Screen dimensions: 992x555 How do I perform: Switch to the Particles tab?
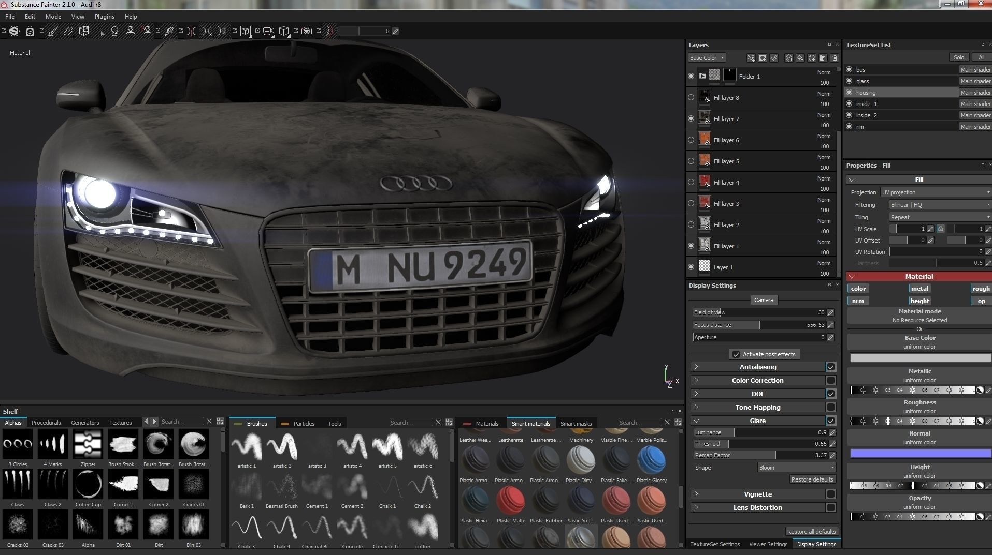[304, 423]
